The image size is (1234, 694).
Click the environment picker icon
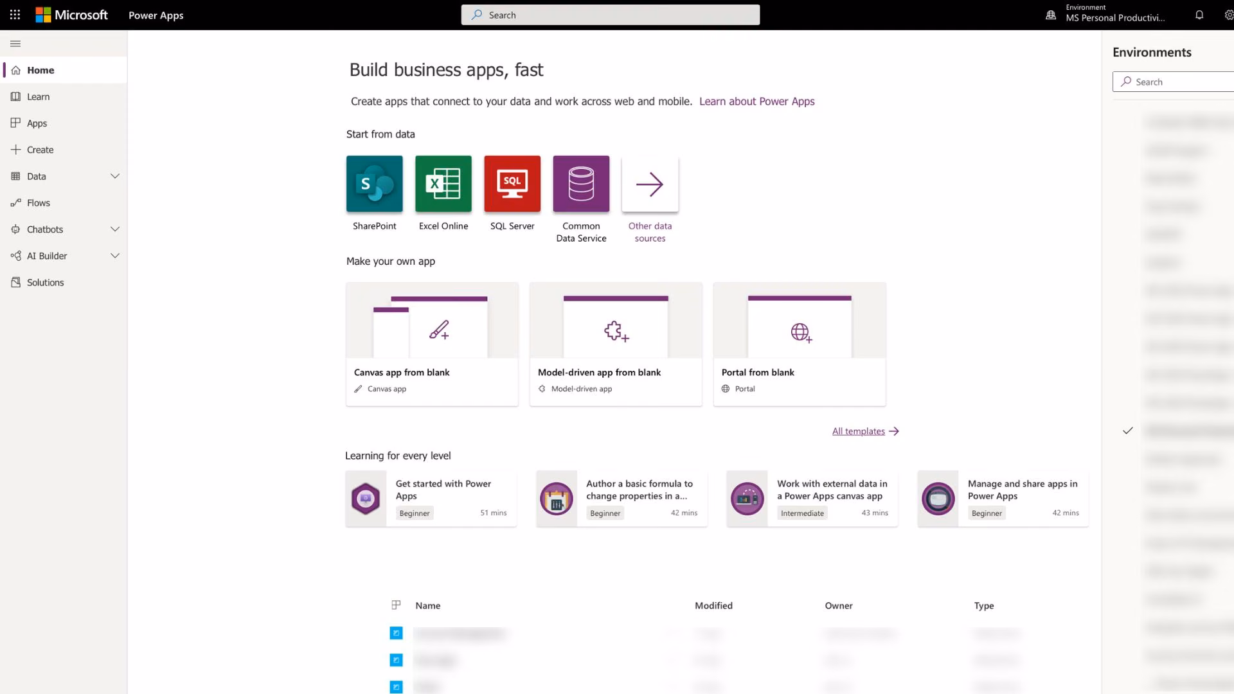point(1051,15)
